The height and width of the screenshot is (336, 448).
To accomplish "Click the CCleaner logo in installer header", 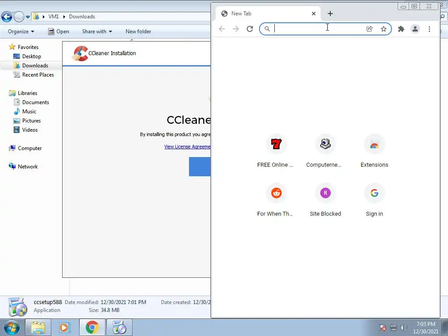I will [x=80, y=53].
